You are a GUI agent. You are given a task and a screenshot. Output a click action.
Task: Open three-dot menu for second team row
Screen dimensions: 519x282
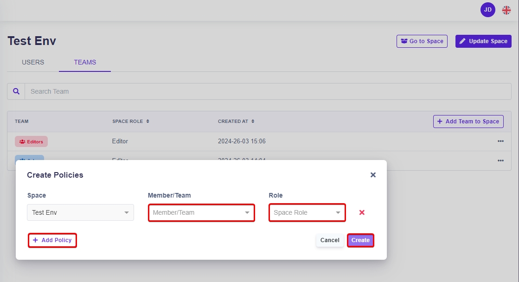pos(500,160)
